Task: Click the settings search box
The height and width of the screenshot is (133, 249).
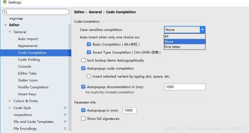Action: (37, 12)
